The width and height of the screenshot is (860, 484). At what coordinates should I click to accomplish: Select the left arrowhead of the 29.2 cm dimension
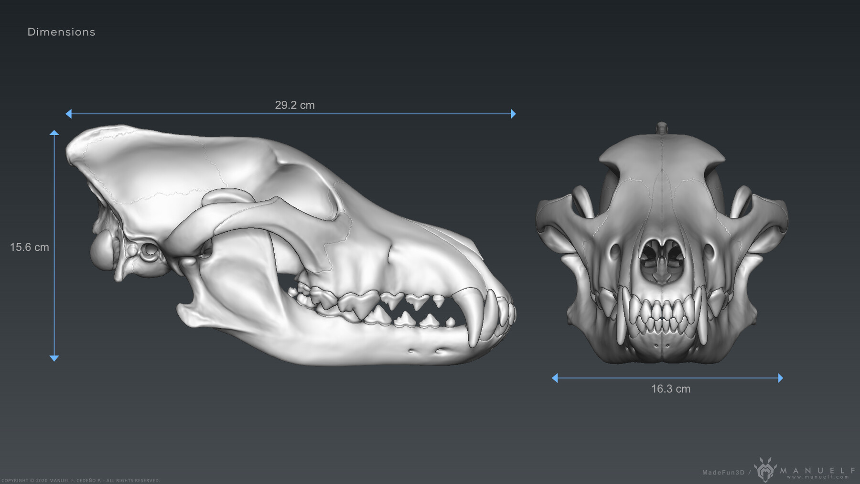click(x=68, y=113)
